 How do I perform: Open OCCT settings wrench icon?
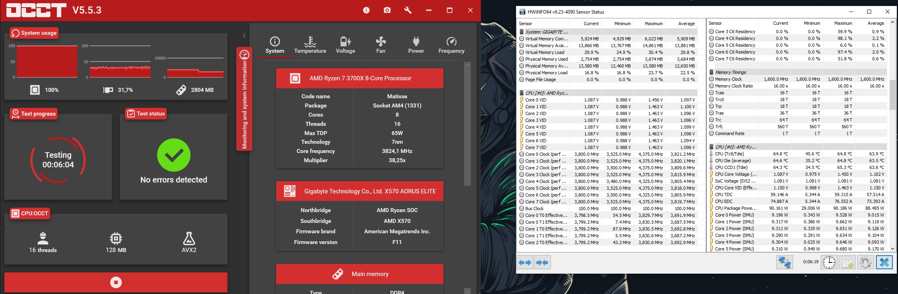pos(408,10)
